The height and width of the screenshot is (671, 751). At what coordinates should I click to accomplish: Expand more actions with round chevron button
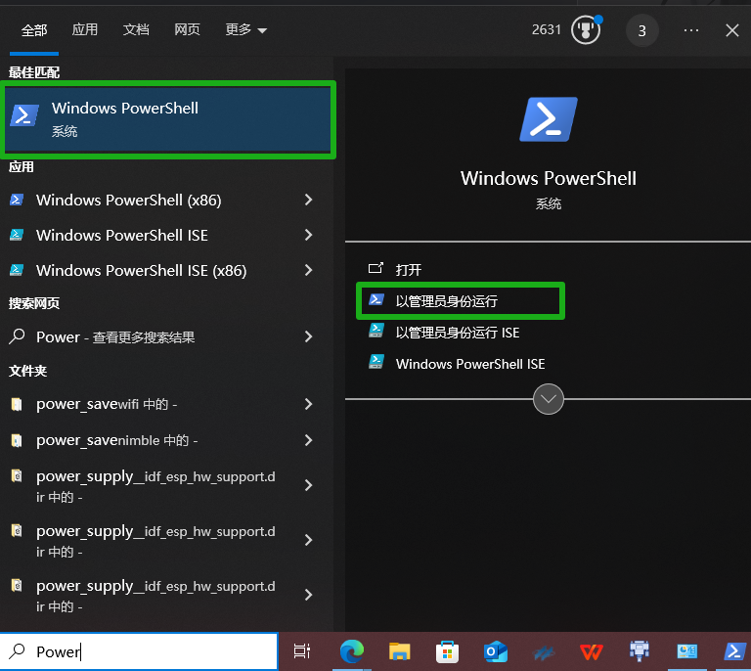point(548,399)
